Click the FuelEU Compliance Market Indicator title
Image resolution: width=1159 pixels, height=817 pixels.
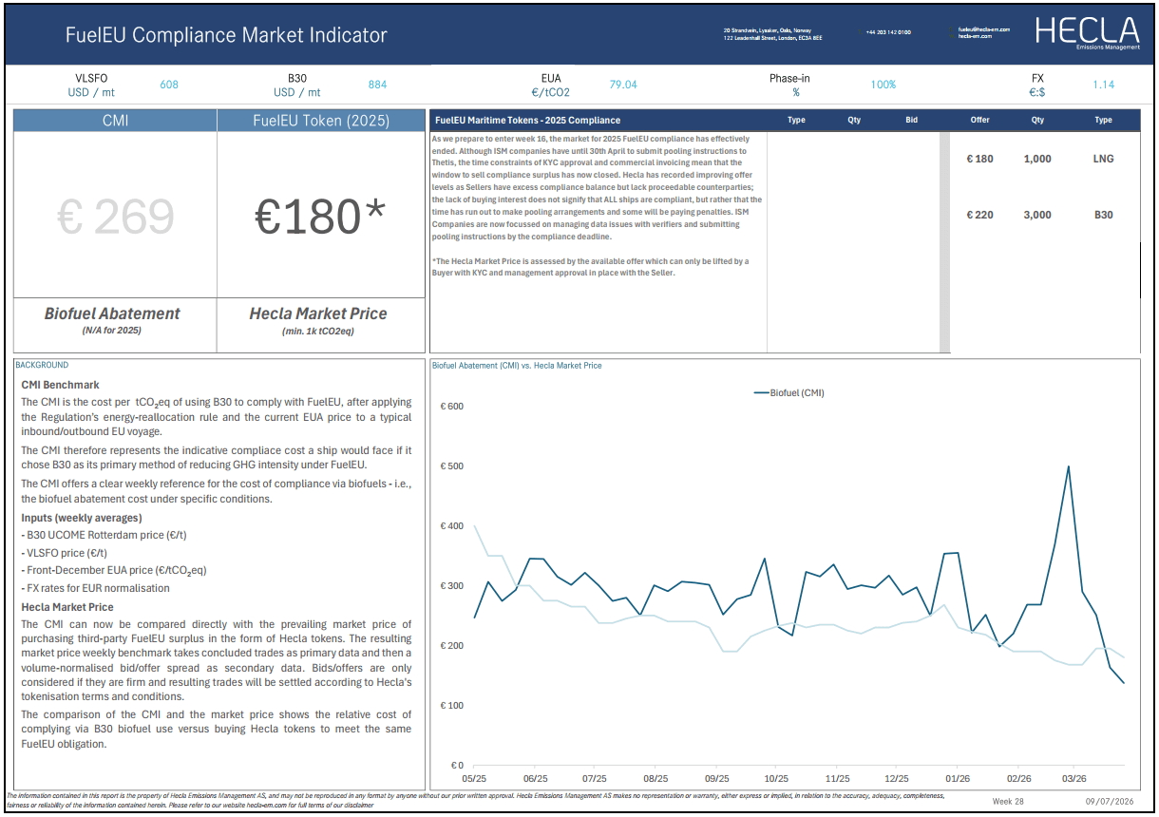(226, 35)
